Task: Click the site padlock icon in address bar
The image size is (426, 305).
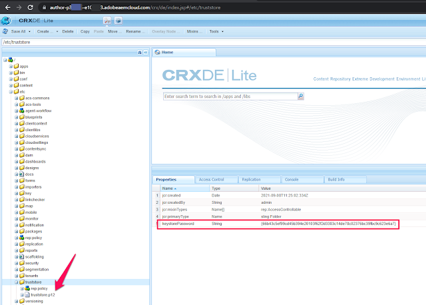Action: point(44,7)
